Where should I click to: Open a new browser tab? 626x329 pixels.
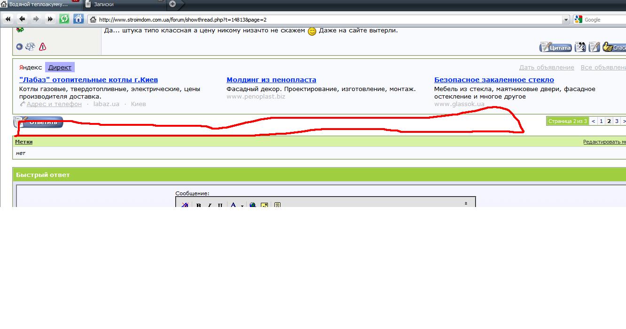[172, 4]
